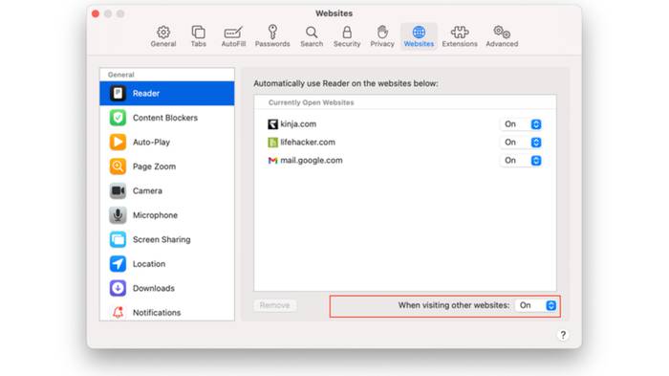Click the Screen Sharing icon
This screenshot has height=376, width=669.
(x=118, y=239)
